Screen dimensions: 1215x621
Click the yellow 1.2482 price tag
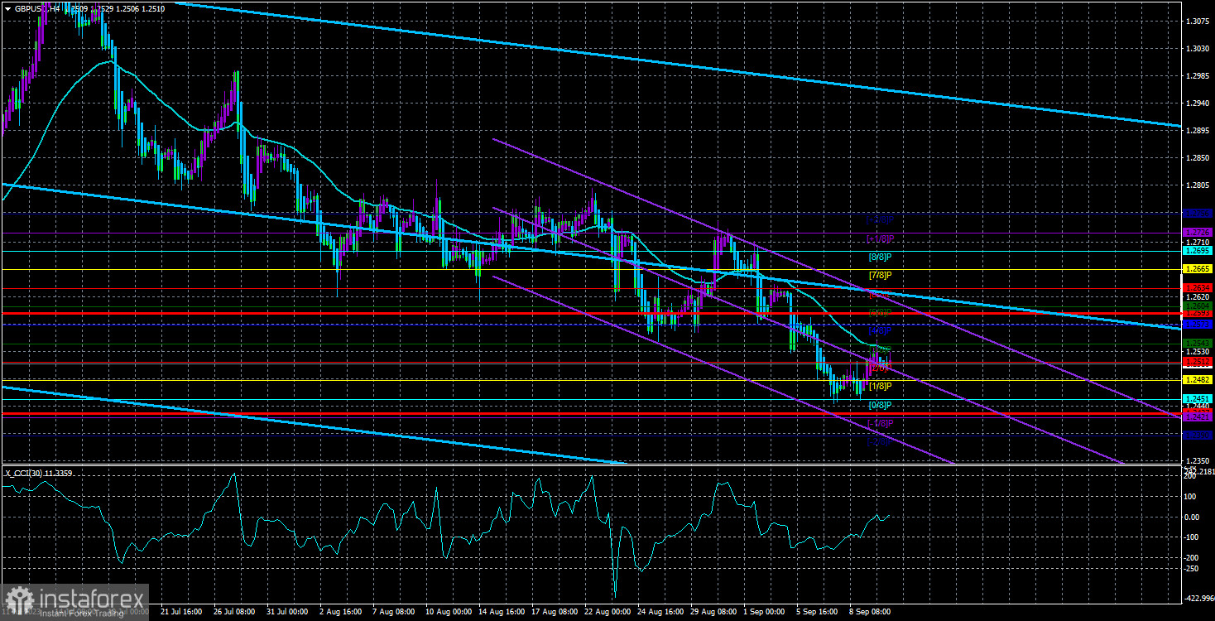[x=1198, y=379]
